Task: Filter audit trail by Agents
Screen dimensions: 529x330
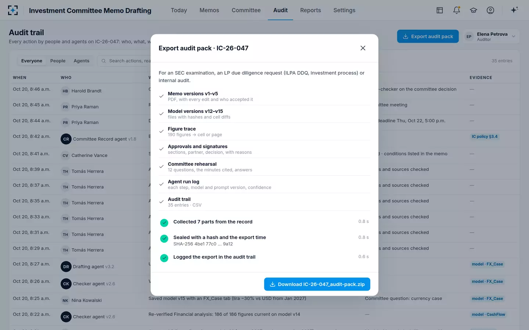Action: point(82,61)
